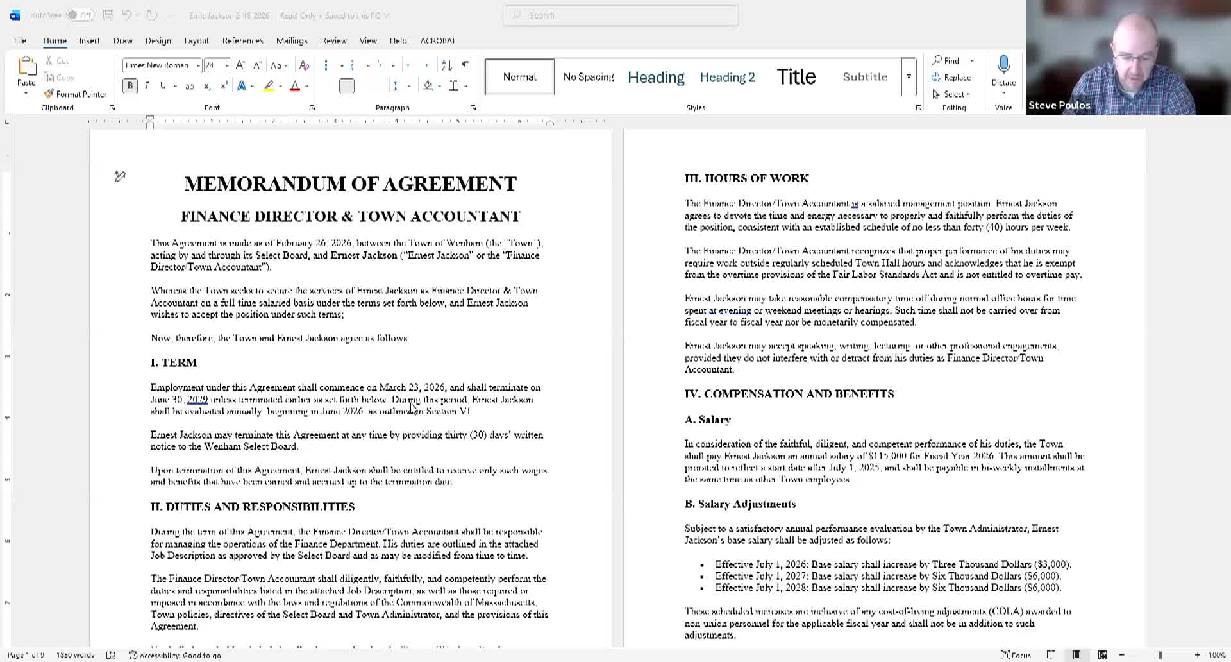Screen dimensions: 1231x662
Task: Click the Replace button
Action: pos(952,78)
